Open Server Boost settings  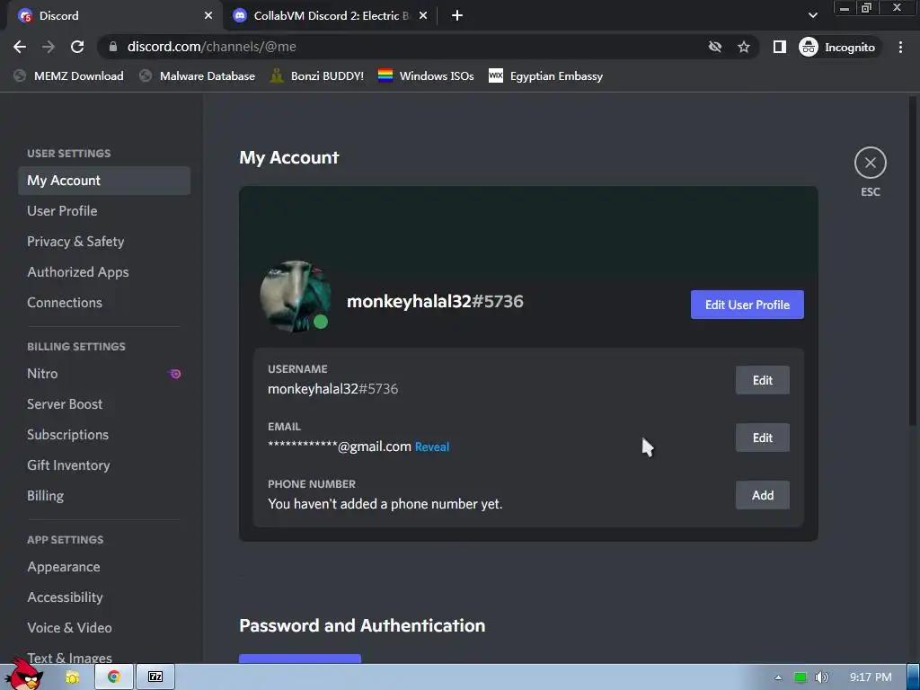pos(104,404)
